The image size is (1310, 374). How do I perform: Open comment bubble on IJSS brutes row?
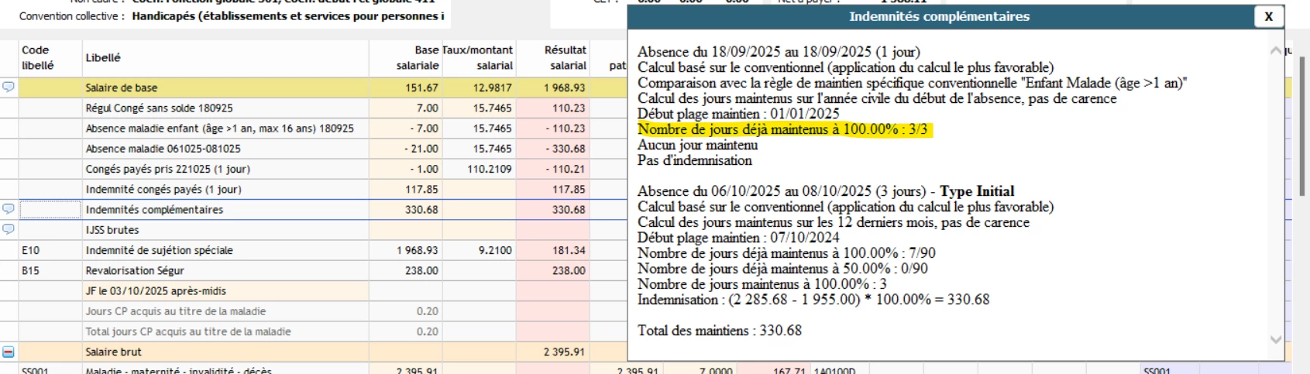click(9, 229)
